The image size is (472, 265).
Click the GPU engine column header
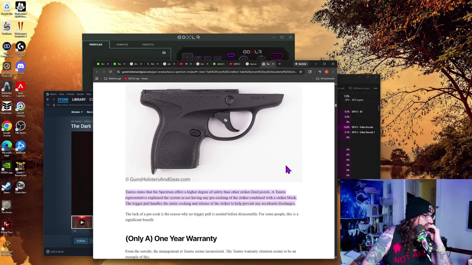pos(357,100)
